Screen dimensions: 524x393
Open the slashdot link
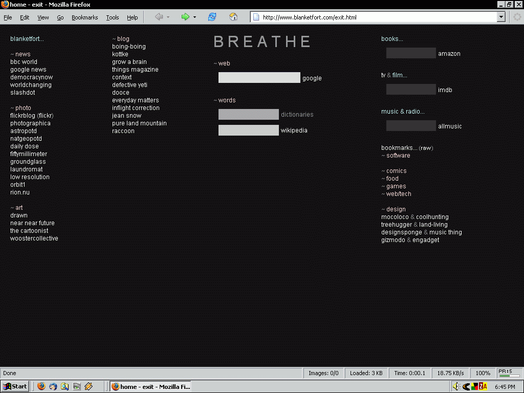click(23, 93)
